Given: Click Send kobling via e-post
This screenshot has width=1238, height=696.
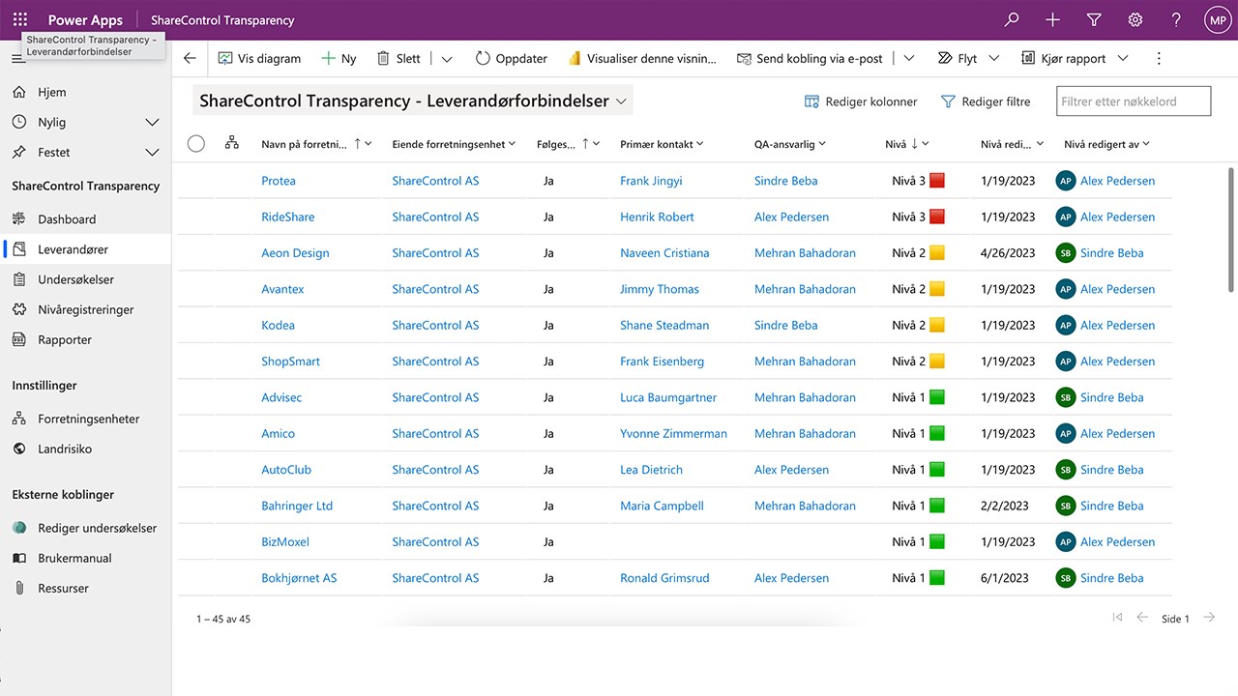Looking at the screenshot, I should point(811,58).
